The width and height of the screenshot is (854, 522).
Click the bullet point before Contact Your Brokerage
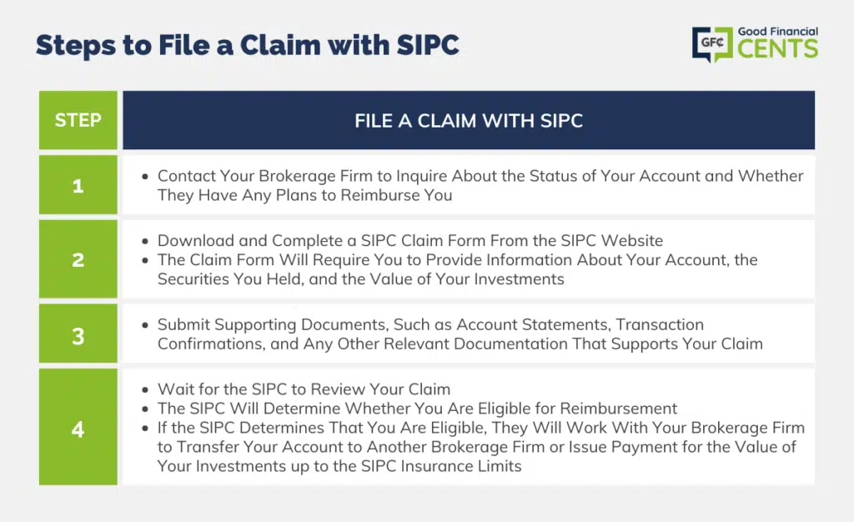click(146, 177)
